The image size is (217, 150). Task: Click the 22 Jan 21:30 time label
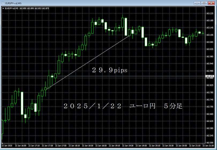208,146
